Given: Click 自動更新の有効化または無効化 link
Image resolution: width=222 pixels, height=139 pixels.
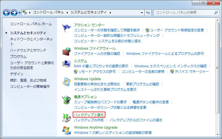Looking at the screenshot, I should 97,84.
